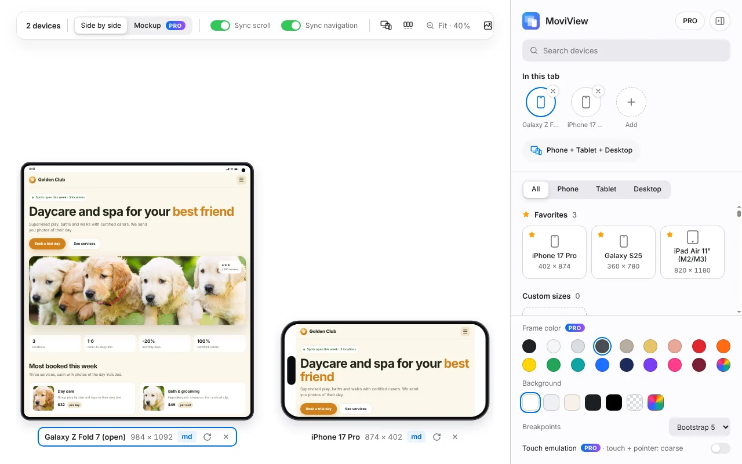Open the Breakpoints Bootstrap 5 dropdown
This screenshot has width=742, height=464.
tap(699, 427)
